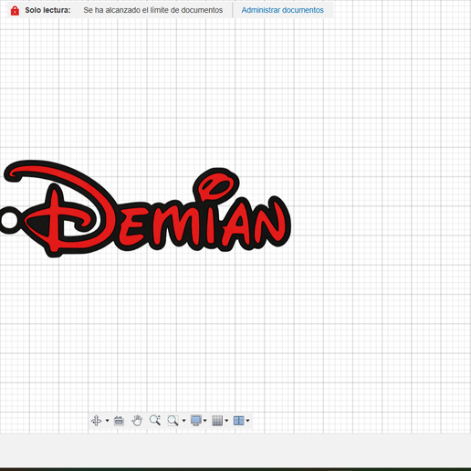
Task: Click the Viewports layout icon
Action: pyautogui.click(x=239, y=421)
